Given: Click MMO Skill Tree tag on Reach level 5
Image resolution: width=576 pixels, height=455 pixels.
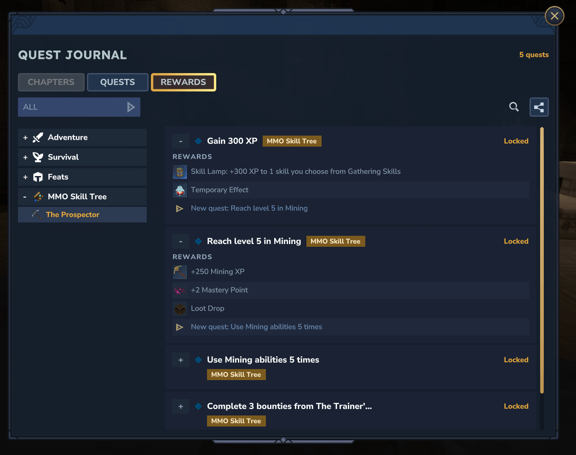Looking at the screenshot, I should pos(335,241).
